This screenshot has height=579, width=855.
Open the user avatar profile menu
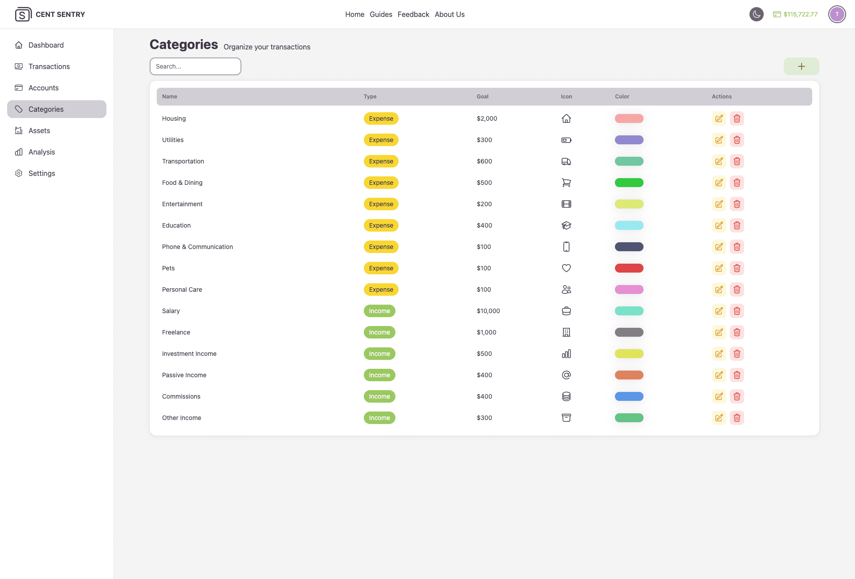[837, 14]
